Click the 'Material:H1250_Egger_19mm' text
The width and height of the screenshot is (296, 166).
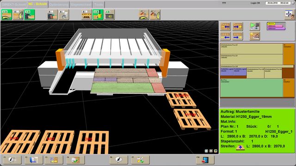tap(246, 117)
